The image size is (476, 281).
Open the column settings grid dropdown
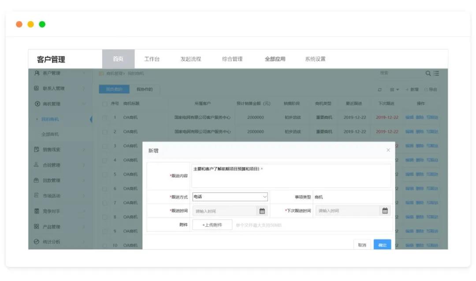point(394,90)
